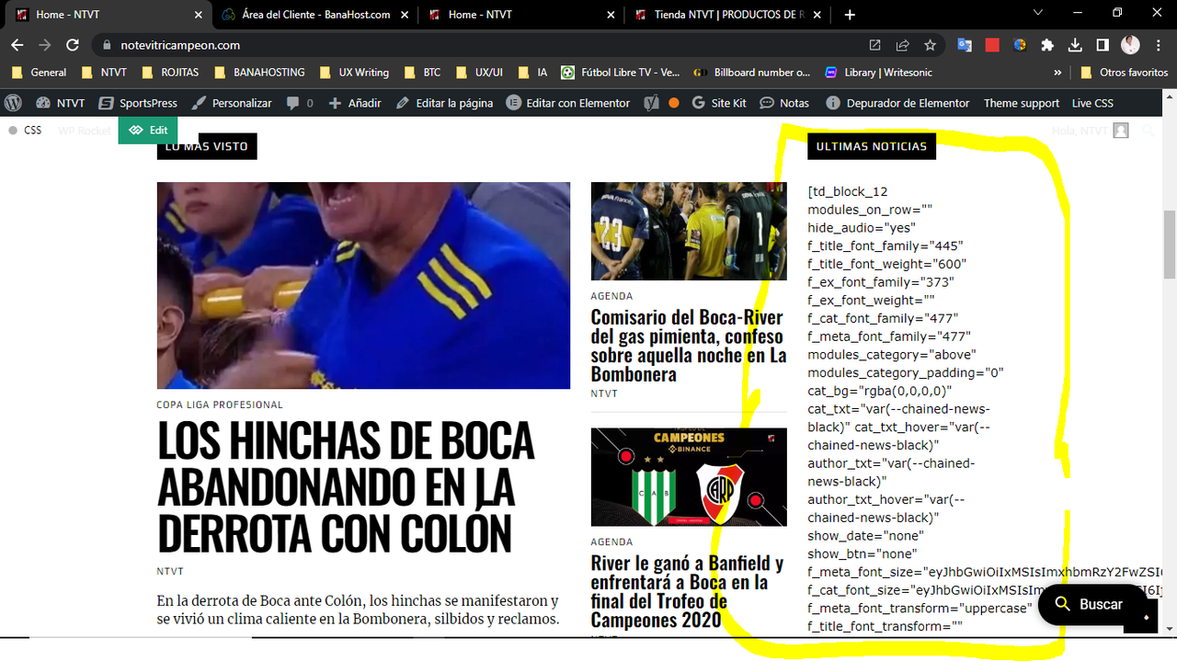This screenshot has height=661, width=1177.
Task: Open the Google Translate extension
Action: point(965,45)
